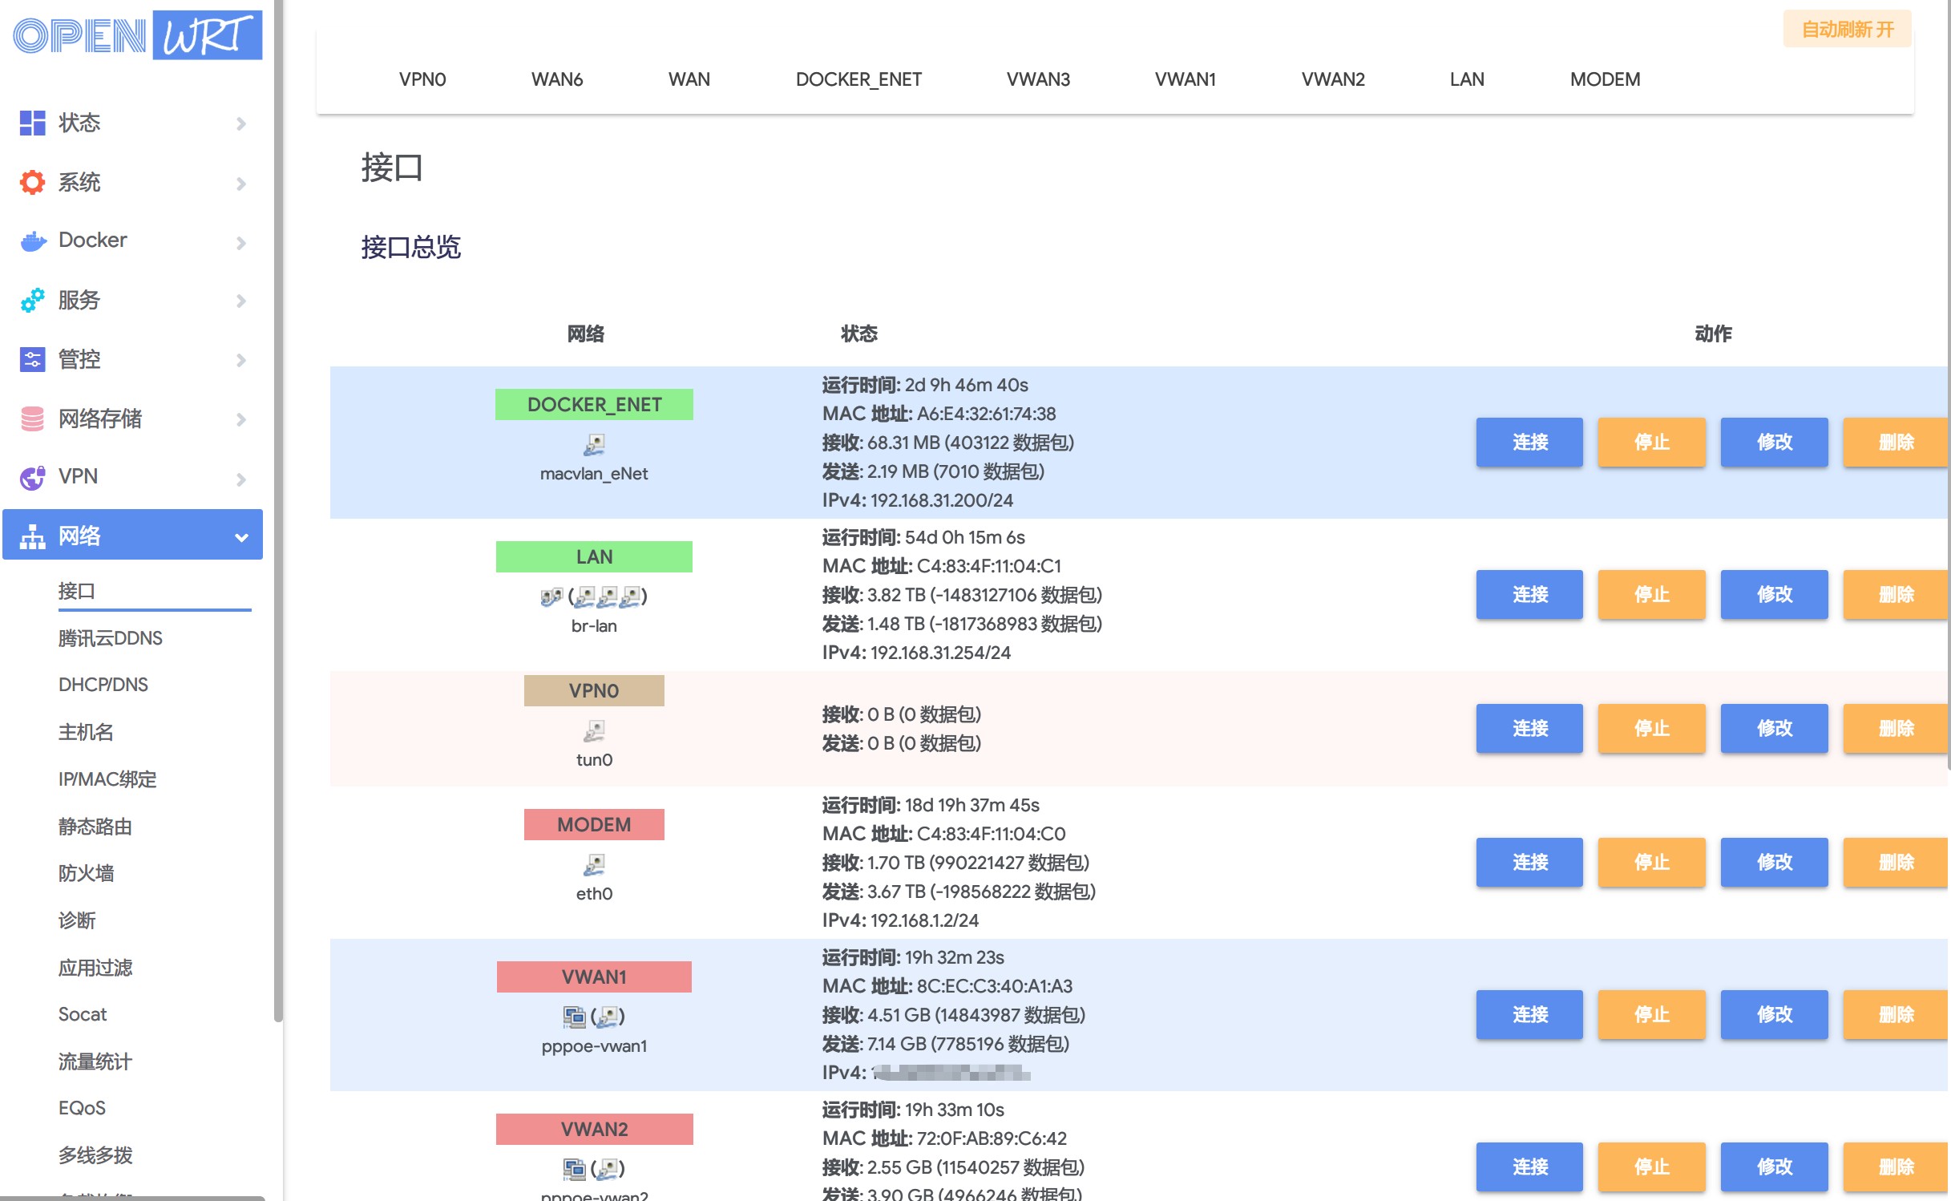Image resolution: width=1951 pixels, height=1201 pixels.
Task: Toggle 自动刷新 auto-refresh off
Action: coord(1847,30)
